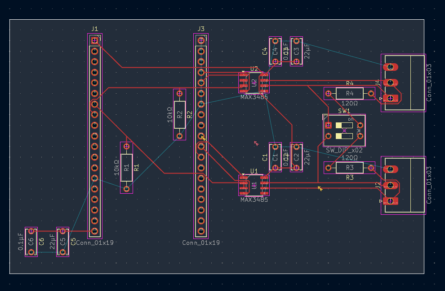
Task: Click the top pad of connector J1
Action: [x=95, y=40]
